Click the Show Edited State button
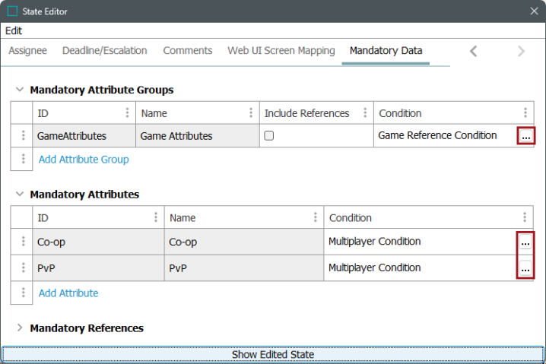This screenshot has width=546, height=364. tap(273, 354)
